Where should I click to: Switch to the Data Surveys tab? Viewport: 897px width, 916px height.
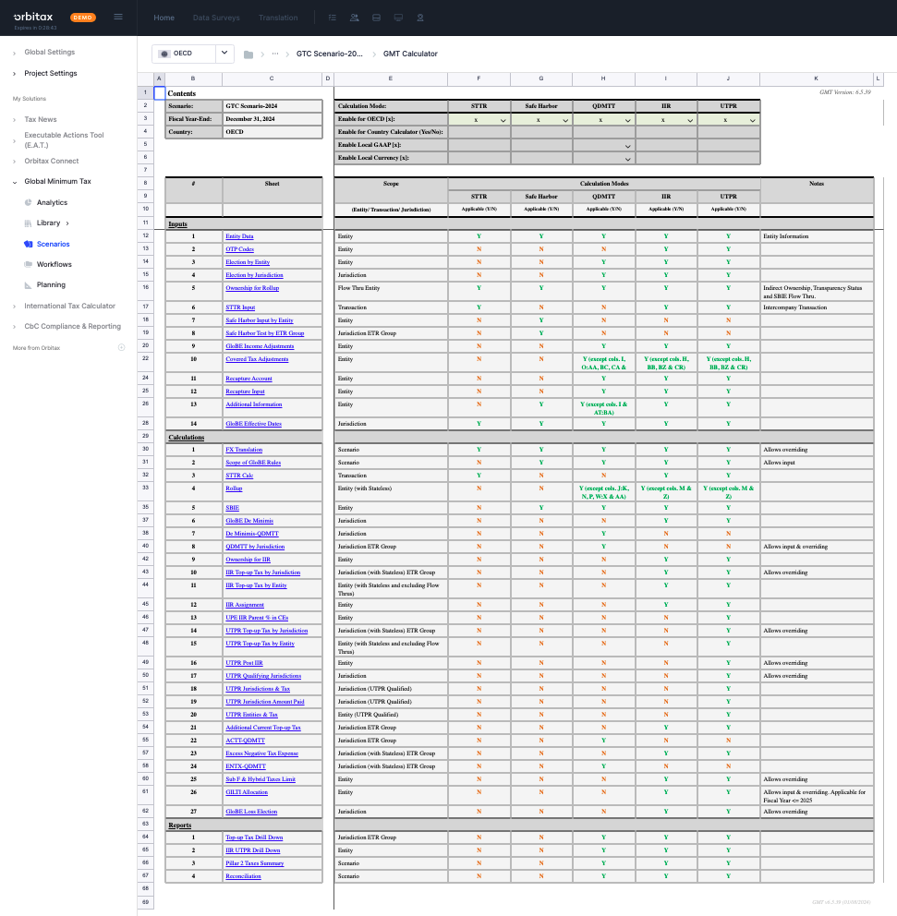pyautogui.click(x=214, y=17)
